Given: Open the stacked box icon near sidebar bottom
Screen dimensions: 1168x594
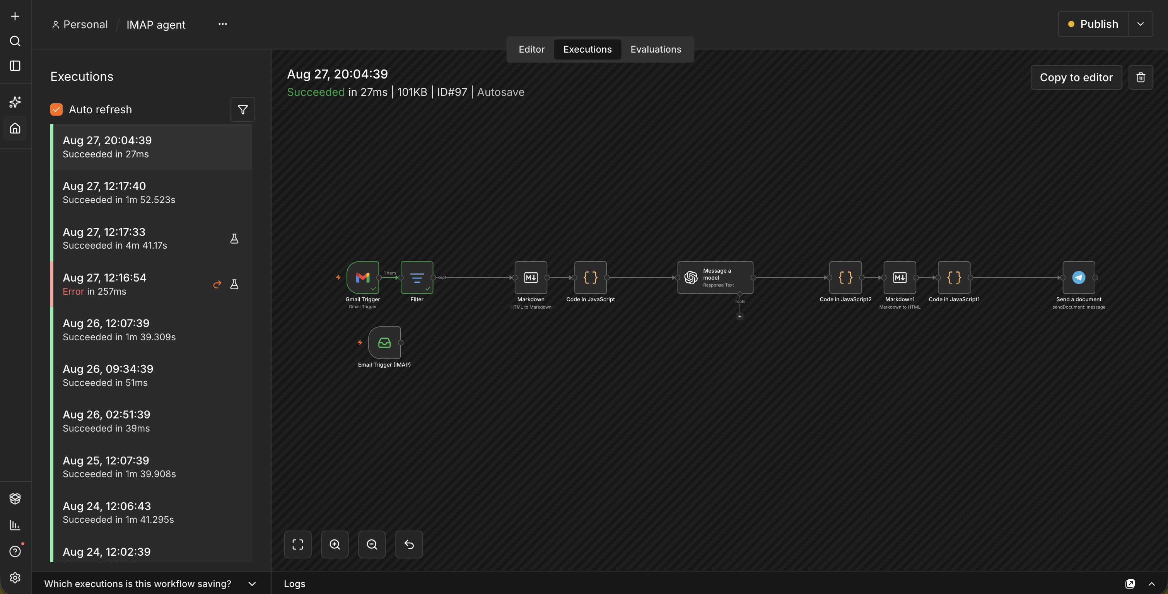Looking at the screenshot, I should (x=15, y=498).
